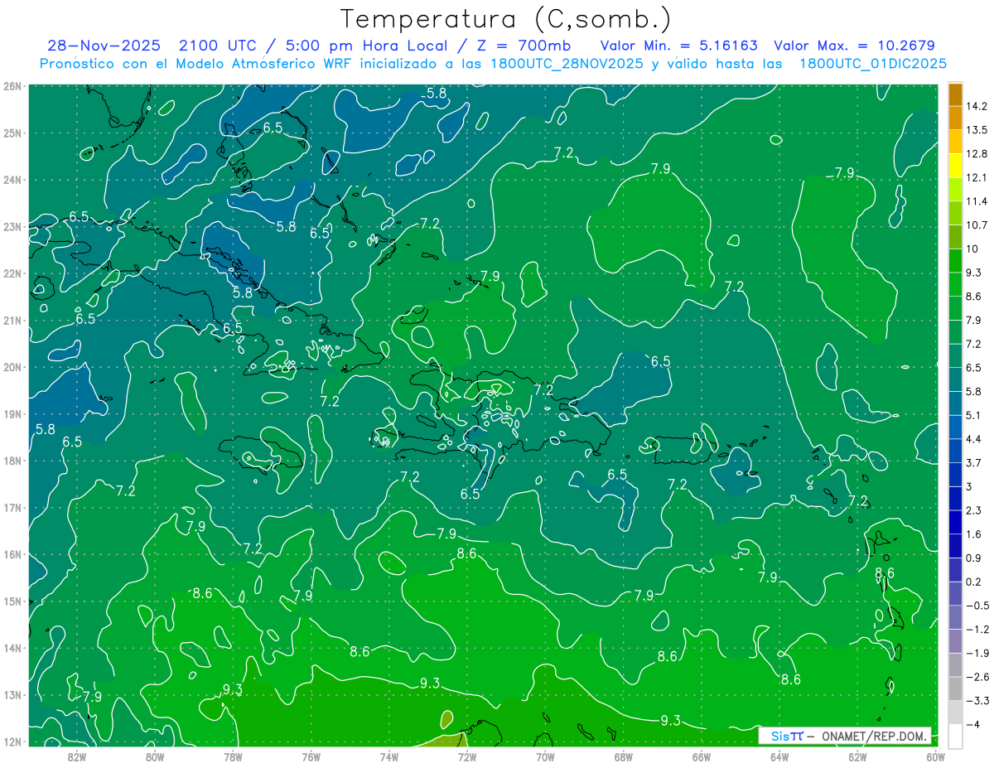This screenshot has height=768, width=994.
Task: Click white legend swatch below -4
Action: 955,735
